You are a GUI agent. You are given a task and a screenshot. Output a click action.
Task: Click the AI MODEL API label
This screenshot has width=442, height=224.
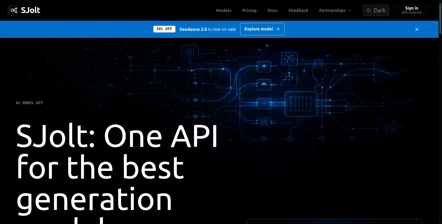29,103
